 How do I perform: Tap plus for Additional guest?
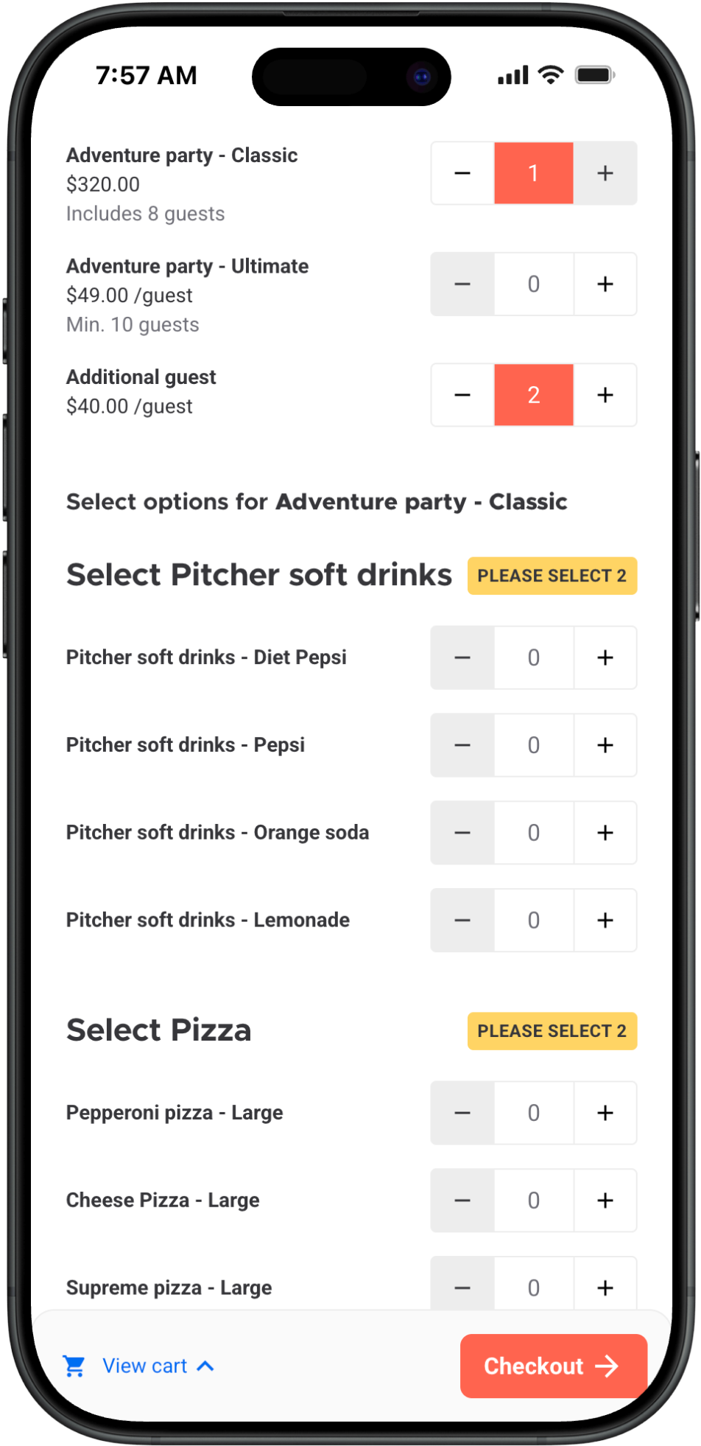[x=605, y=395]
